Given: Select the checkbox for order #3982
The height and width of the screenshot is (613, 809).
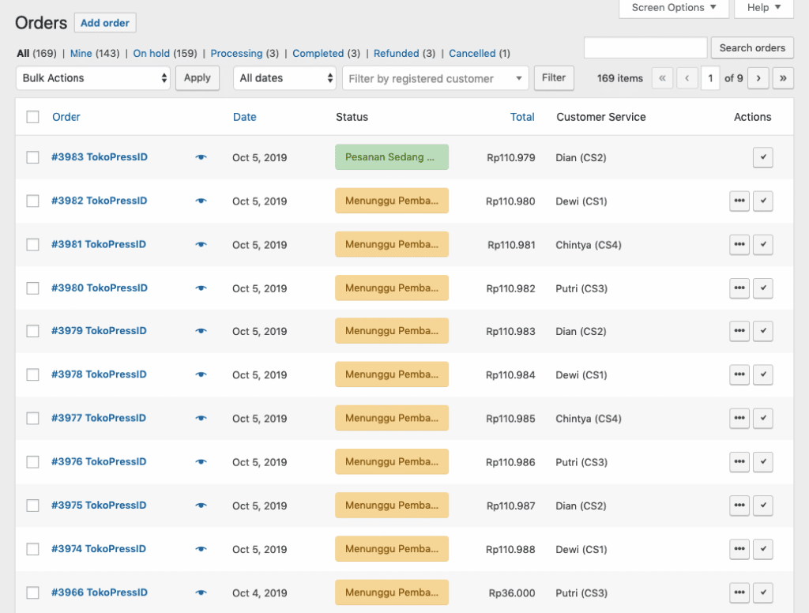Looking at the screenshot, I should pyautogui.click(x=32, y=201).
